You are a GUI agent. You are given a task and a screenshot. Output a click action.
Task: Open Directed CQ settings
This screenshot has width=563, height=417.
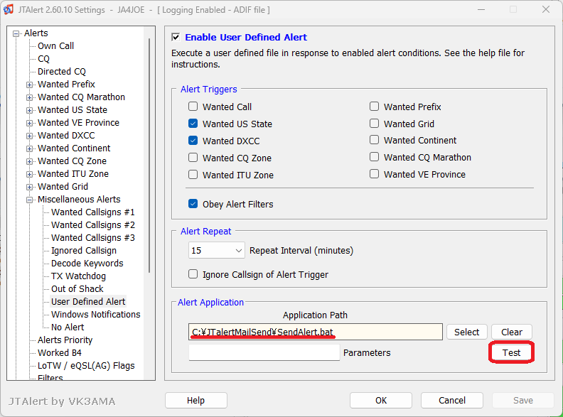click(62, 72)
